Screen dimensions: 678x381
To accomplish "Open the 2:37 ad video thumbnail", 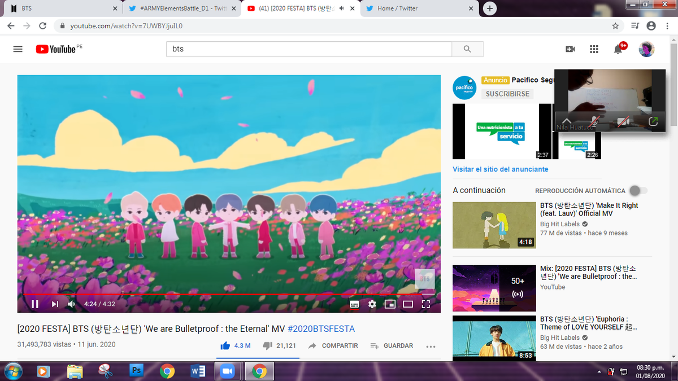I will tap(502, 132).
